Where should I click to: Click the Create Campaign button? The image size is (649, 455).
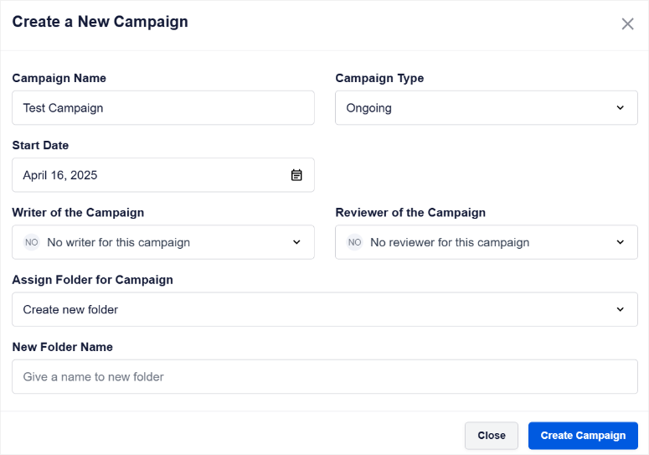[583, 436]
